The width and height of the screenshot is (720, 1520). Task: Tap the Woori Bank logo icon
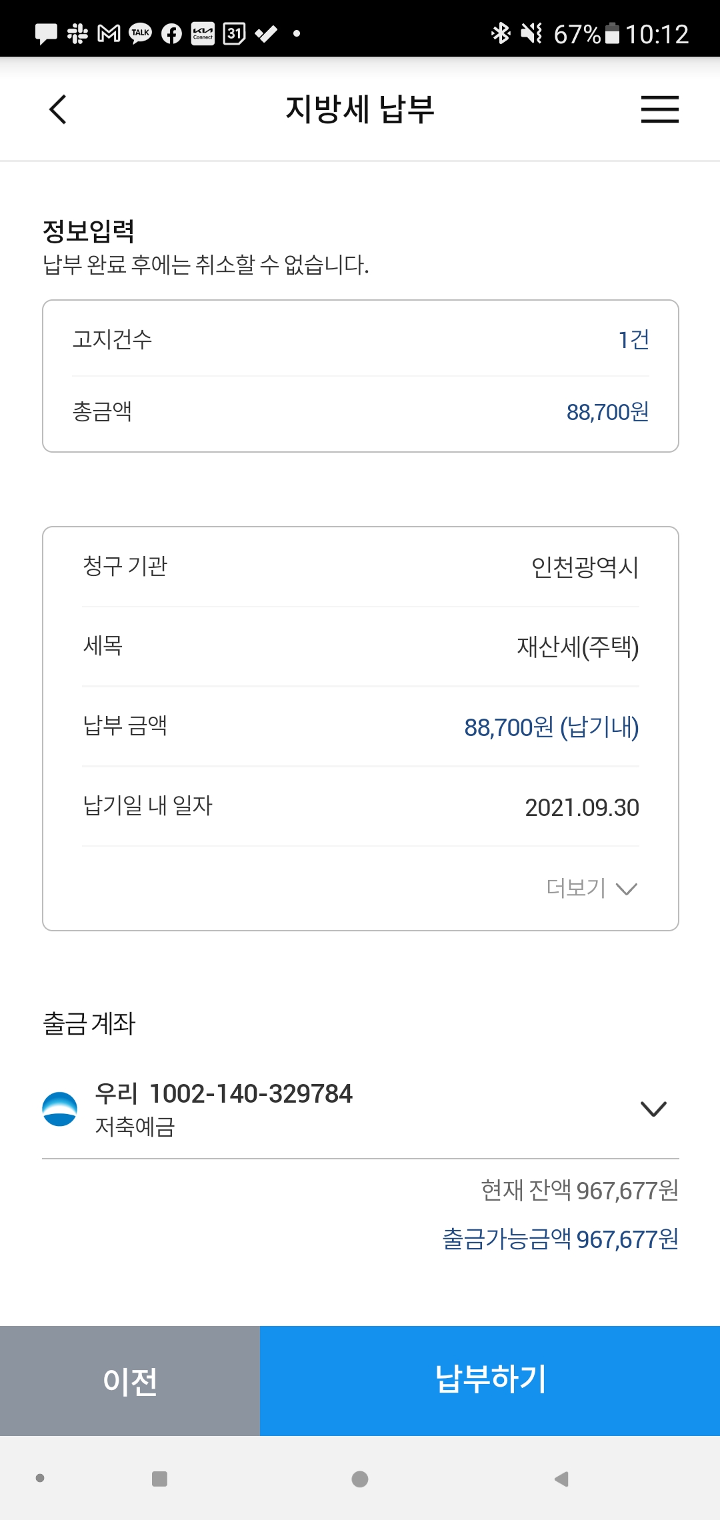[x=60, y=1109]
